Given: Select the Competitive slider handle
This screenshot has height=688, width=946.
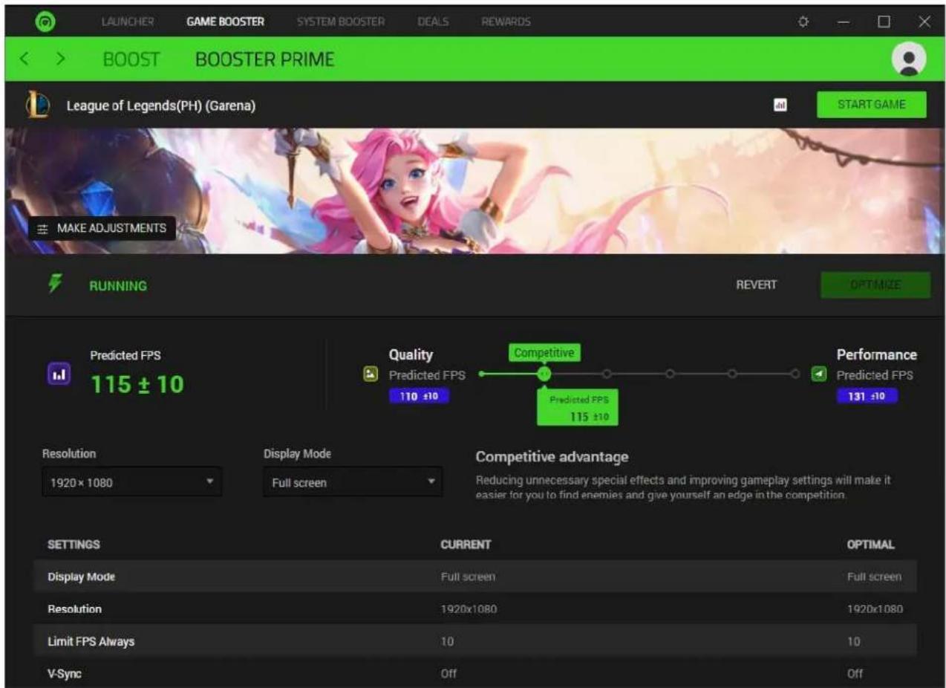Looking at the screenshot, I should [544, 374].
